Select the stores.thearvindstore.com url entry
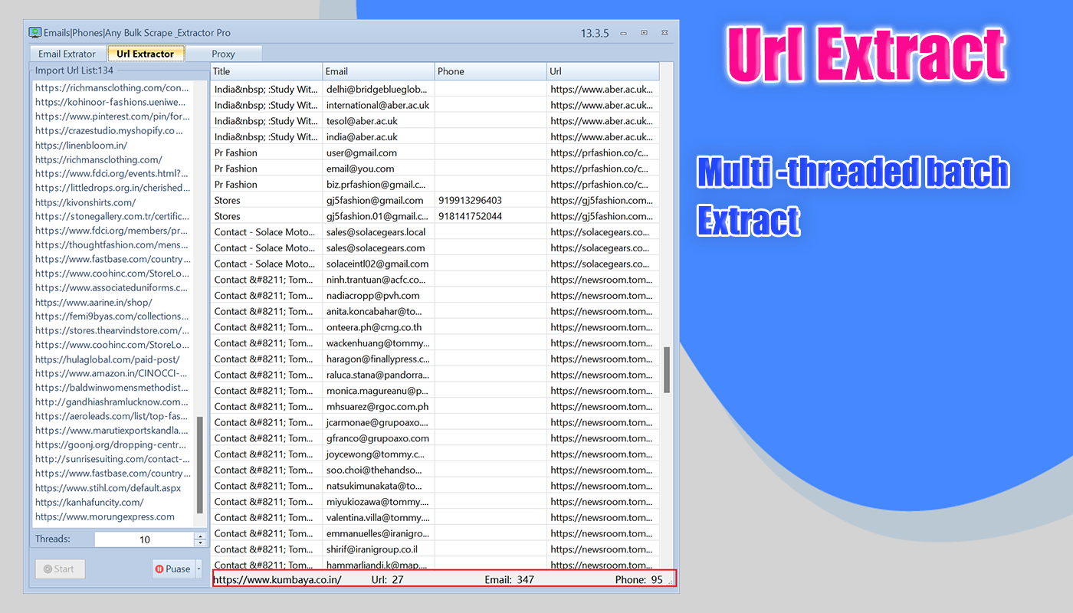The height and width of the screenshot is (613, 1073). [x=113, y=330]
